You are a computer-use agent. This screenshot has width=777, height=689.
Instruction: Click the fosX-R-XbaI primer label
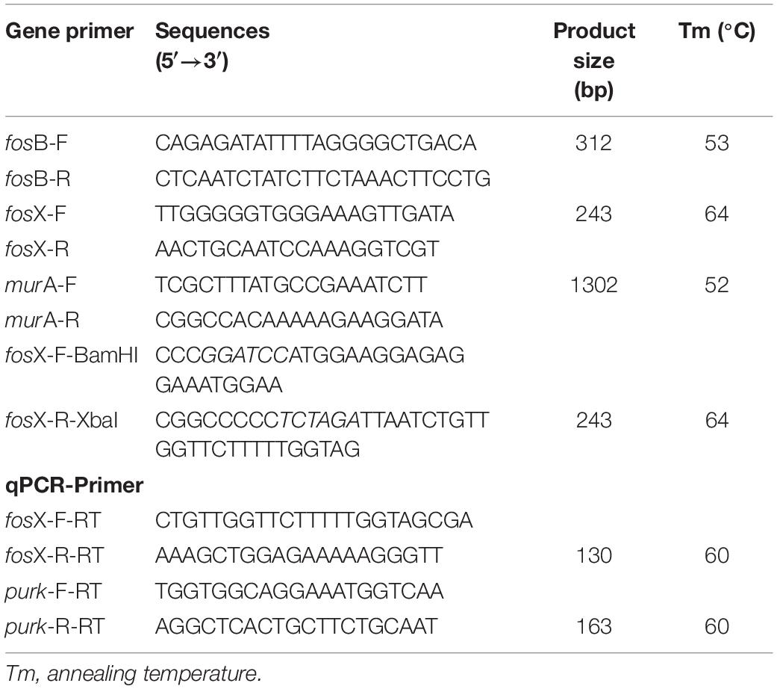[61, 421]
